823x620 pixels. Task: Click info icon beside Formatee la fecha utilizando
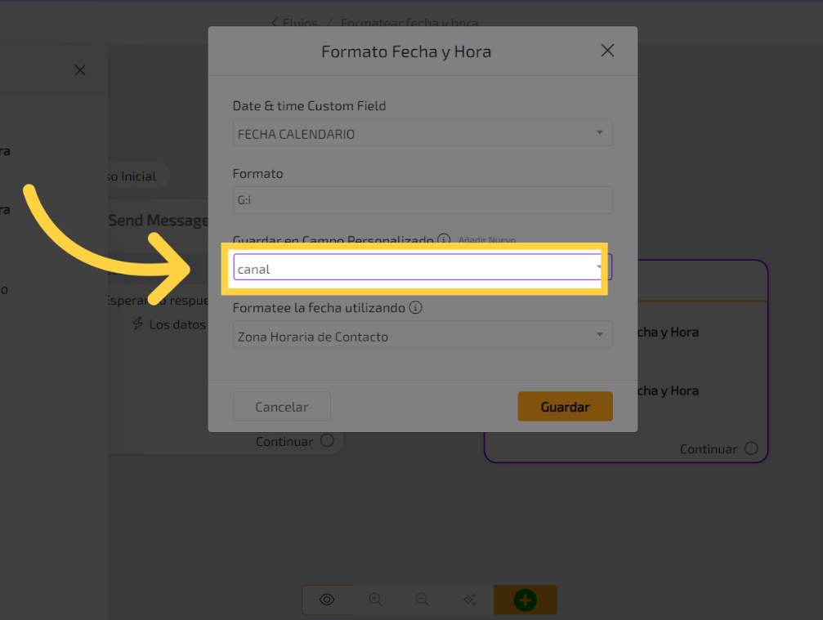[x=415, y=308]
